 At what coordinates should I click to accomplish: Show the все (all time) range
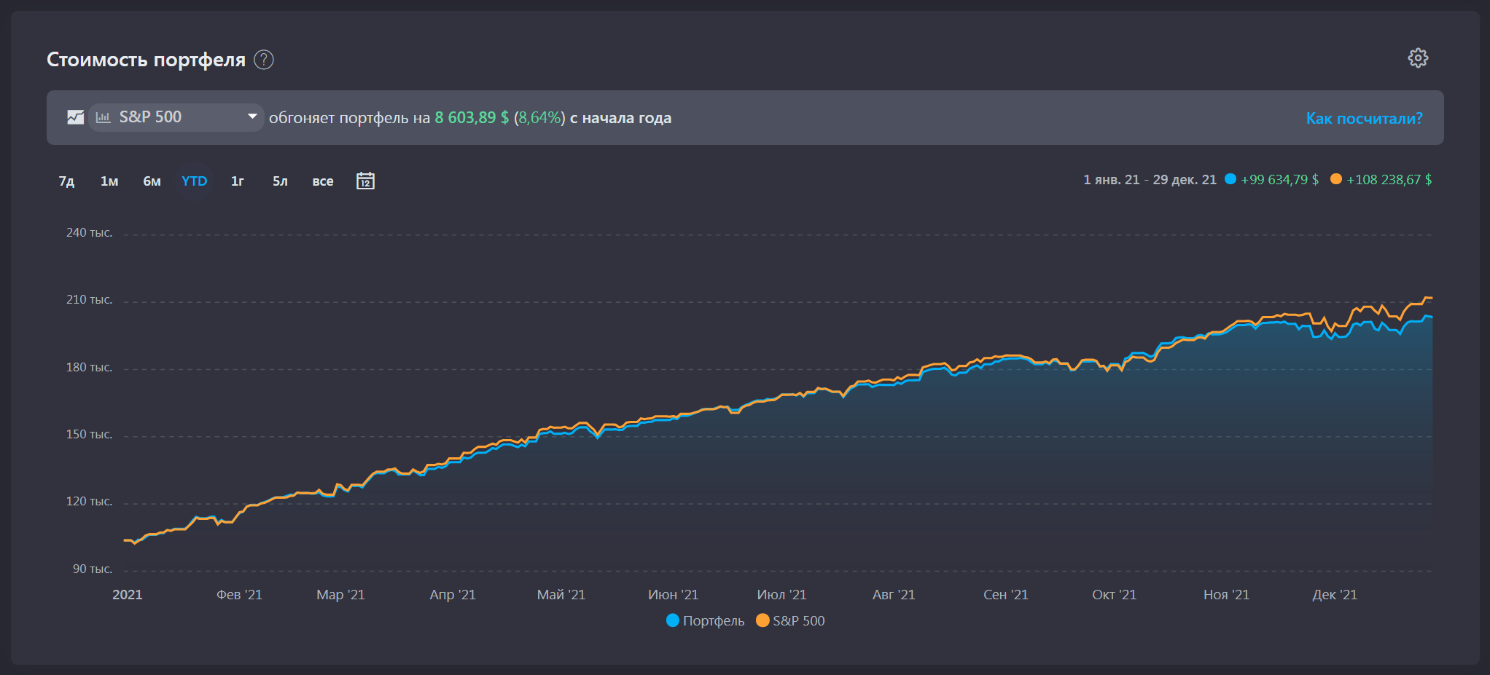(322, 181)
